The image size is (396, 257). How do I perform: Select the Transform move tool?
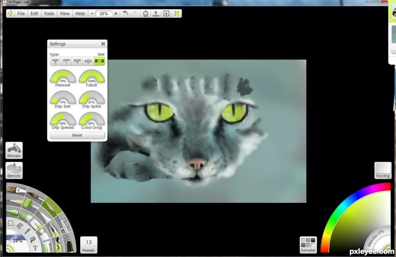(20, 226)
